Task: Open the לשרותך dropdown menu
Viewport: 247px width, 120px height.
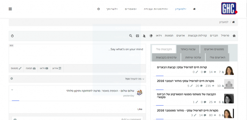Action: (x=112, y=9)
